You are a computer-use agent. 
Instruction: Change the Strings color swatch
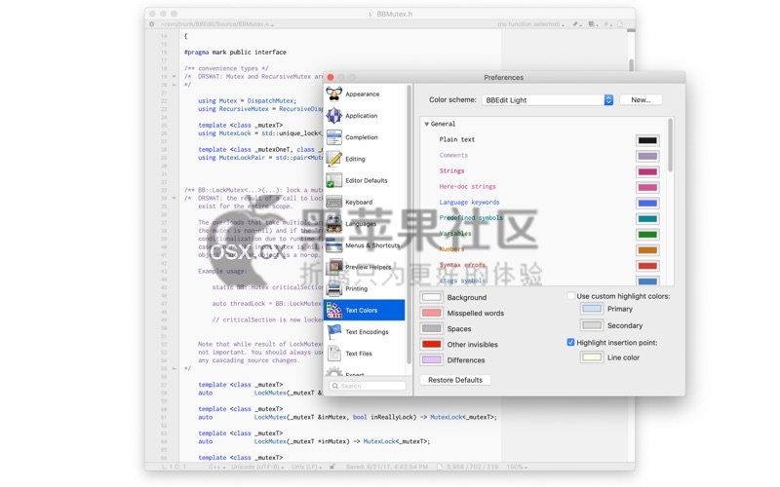647,172
